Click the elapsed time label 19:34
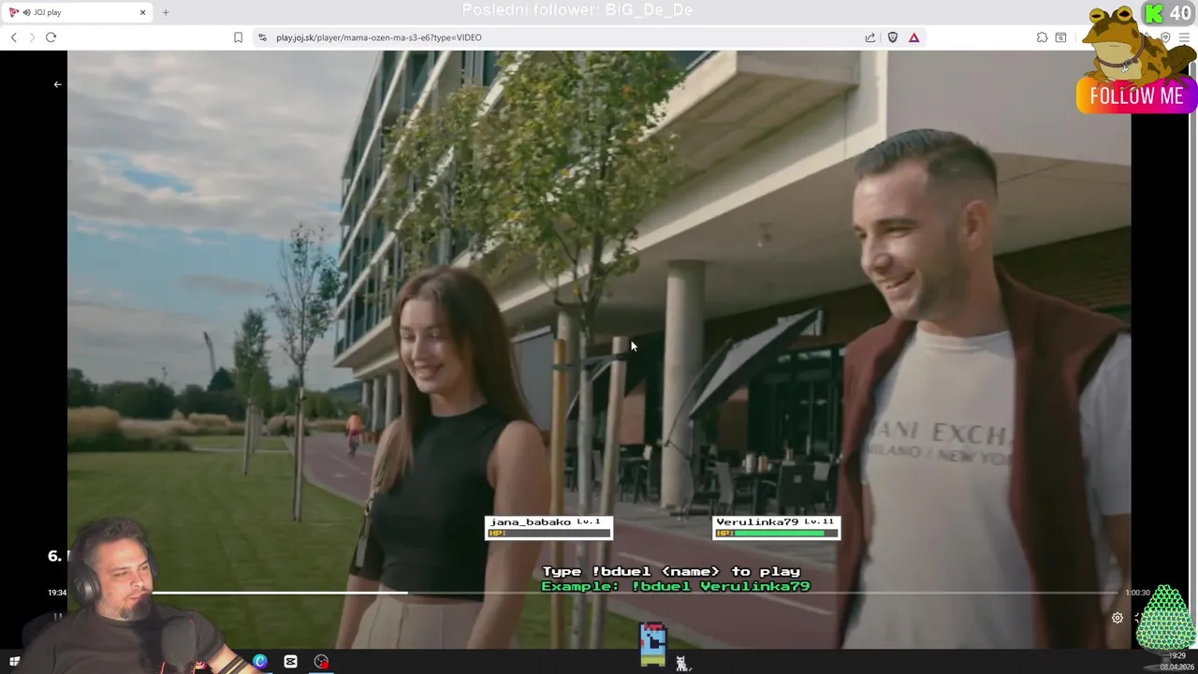Image resolution: width=1198 pixels, height=674 pixels. tap(57, 593)
